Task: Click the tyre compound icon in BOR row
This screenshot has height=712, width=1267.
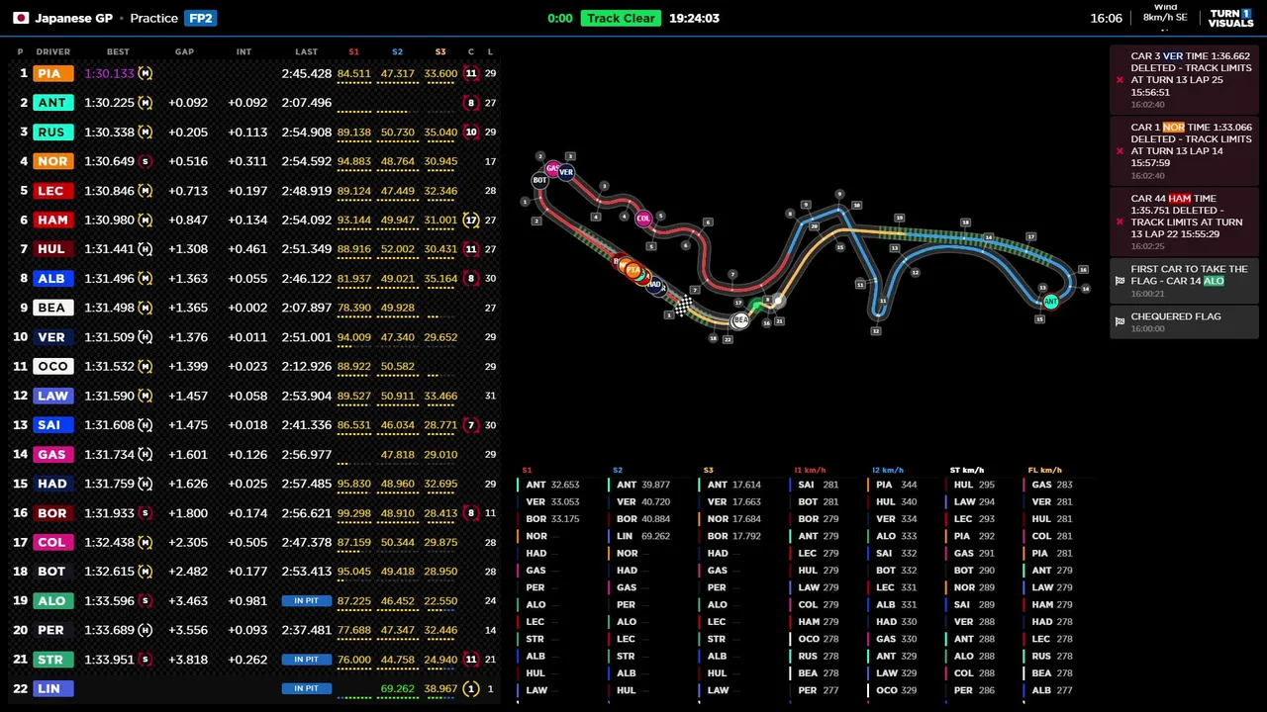Action: tap(146, 513)
